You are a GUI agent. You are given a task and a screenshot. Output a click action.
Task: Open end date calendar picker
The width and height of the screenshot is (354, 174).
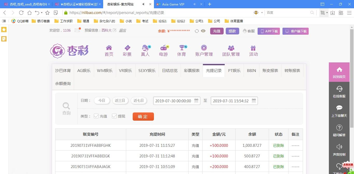[x=254, y=101]
